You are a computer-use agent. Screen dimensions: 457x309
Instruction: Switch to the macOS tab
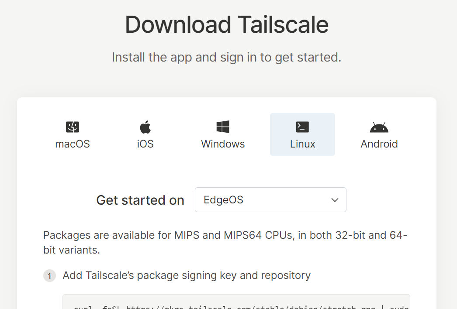72,134
